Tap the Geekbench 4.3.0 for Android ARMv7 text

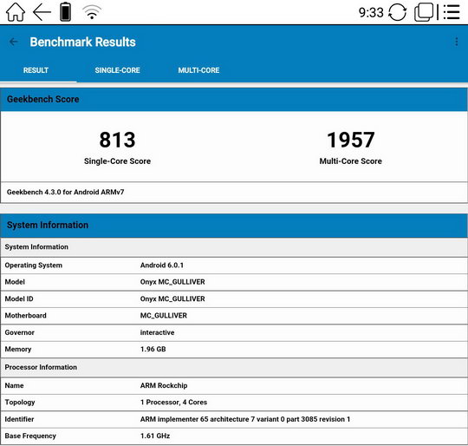(x=65, y=192)
